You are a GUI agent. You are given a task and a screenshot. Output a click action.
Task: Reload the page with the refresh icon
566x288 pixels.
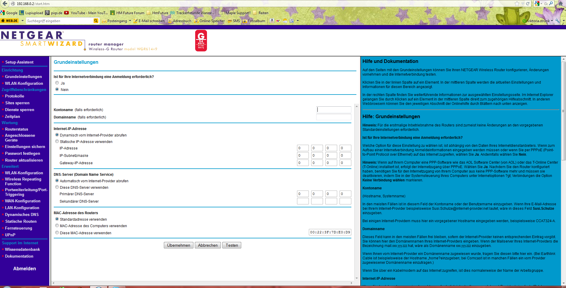point(528,4)
